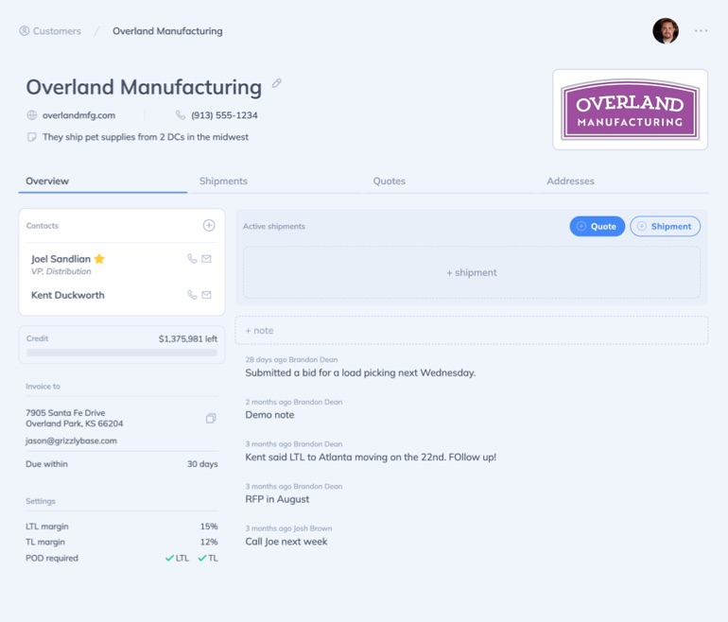Open Joel Sandlian contact

tap(61, 259)
